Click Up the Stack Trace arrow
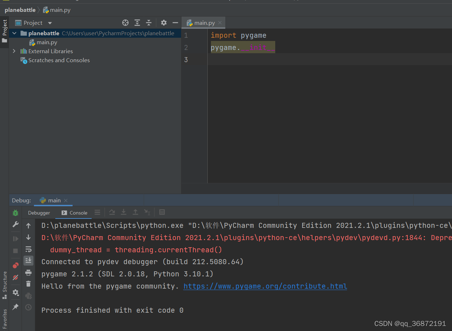Viewport: 452px width, 331px height. (28, 226)
